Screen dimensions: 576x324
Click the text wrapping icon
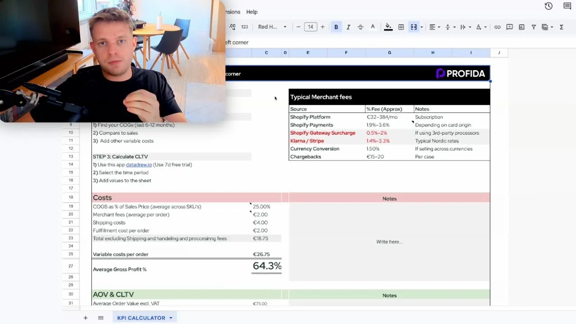[x=463, y=27]
